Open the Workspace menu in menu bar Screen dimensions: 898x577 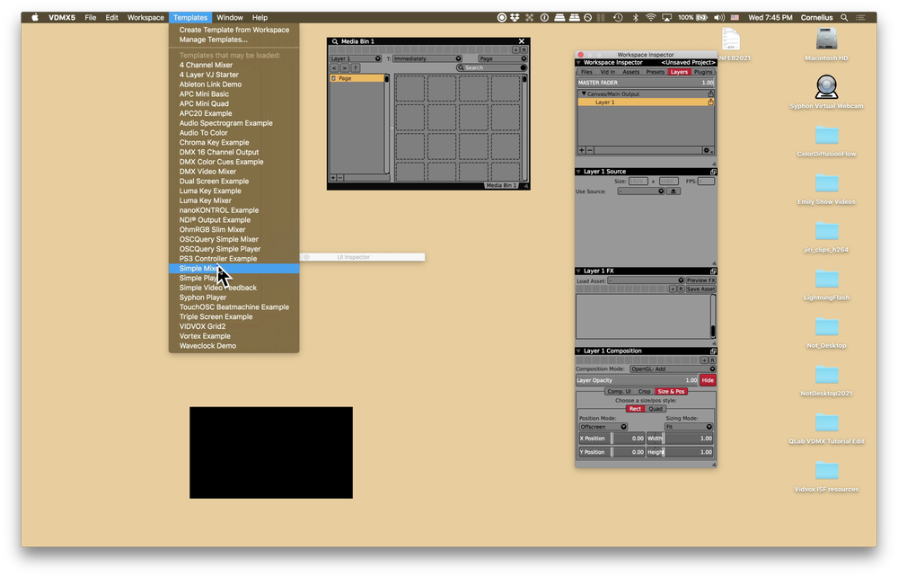(x=145, y=17)
